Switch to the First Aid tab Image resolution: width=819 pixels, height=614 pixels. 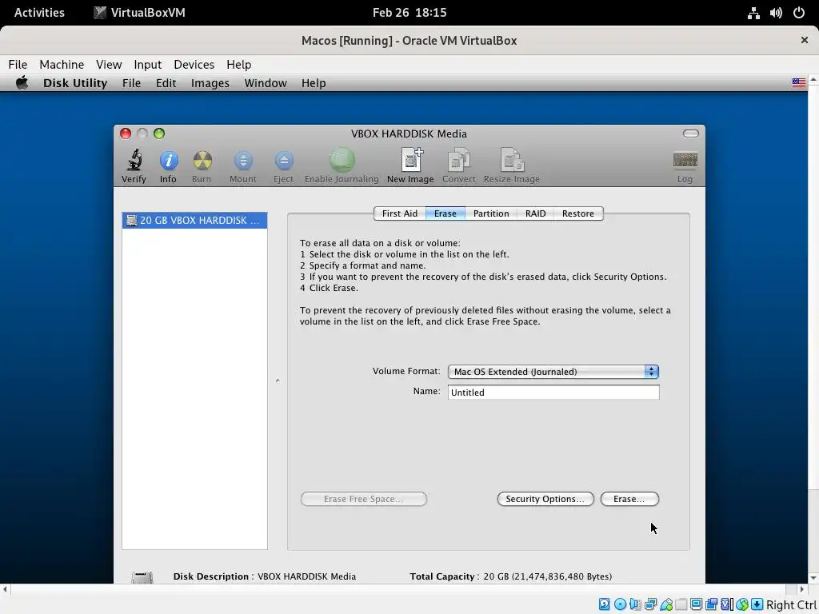[x=400, y=213]
